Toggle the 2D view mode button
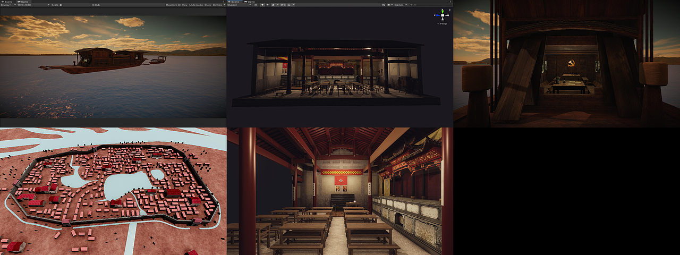The height and width of the screenshot is (255, 680). [x=256, y=5]
